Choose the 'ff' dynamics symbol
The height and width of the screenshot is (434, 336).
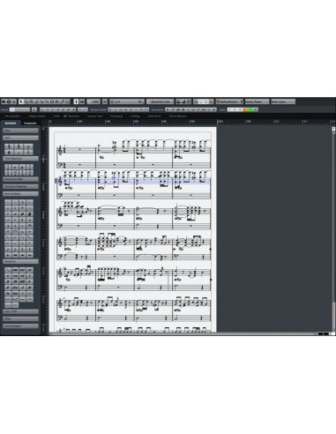[x=8, y=281]
